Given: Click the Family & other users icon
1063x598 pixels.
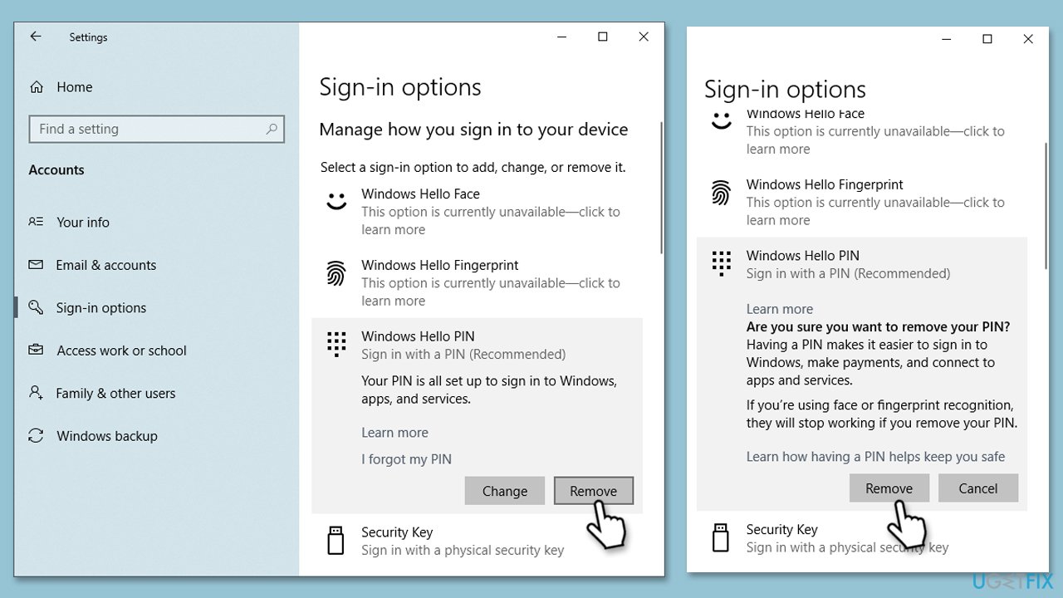Looking at the screenshot, I should pos(36,393).
